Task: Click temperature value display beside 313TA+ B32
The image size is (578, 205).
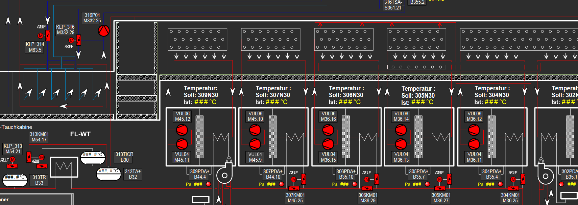Action: (x=109, y=174)
